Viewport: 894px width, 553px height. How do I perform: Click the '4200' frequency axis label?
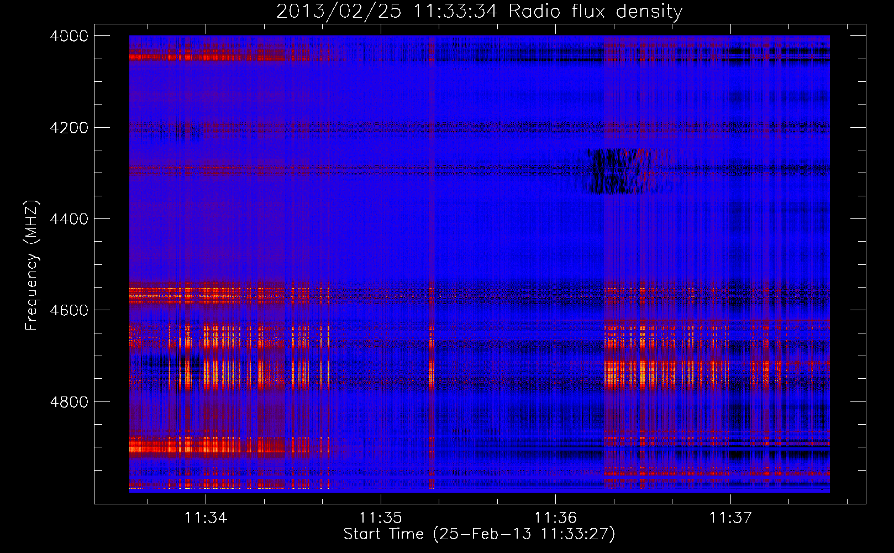(69, 128)
